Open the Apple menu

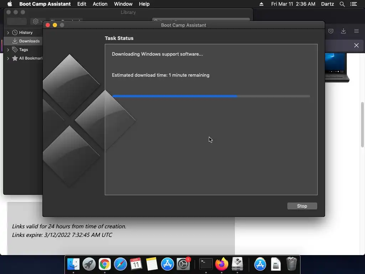10,4
